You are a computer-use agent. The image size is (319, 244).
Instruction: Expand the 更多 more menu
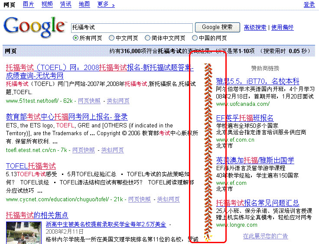tap(106, 4)
